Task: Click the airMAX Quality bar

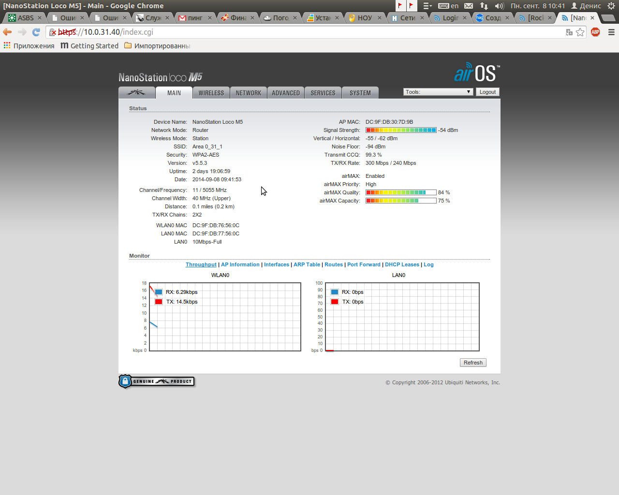Action: (x=401, y=192)
